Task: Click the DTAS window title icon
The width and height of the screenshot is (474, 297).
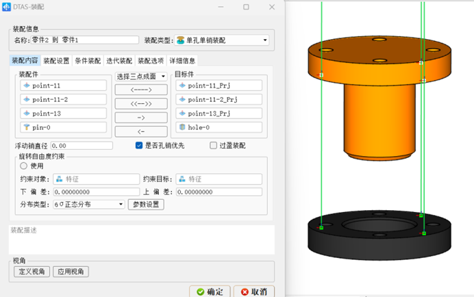Action: point(7,6)
